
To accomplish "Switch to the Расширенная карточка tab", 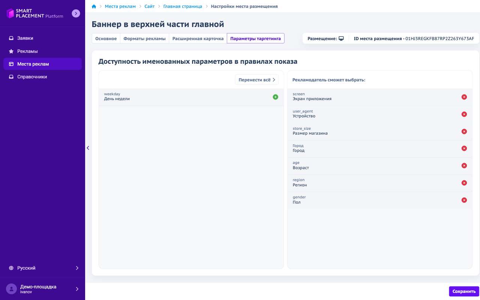I will 198,39.
